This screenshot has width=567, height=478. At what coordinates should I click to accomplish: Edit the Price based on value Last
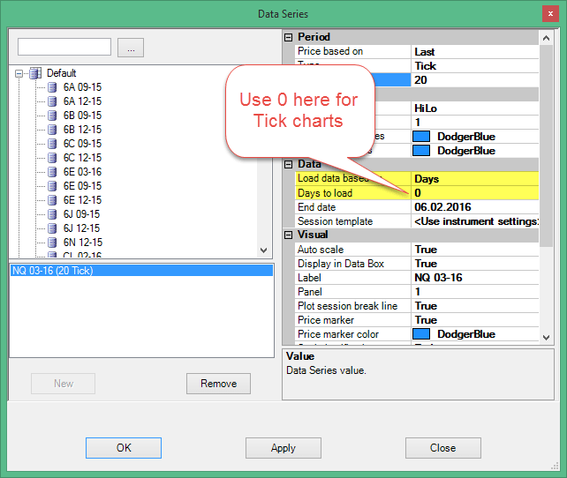point(475,52)
